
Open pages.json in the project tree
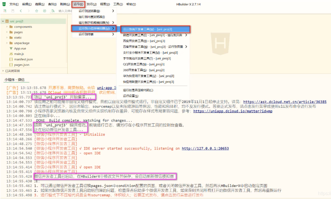(x=22, y=65)
